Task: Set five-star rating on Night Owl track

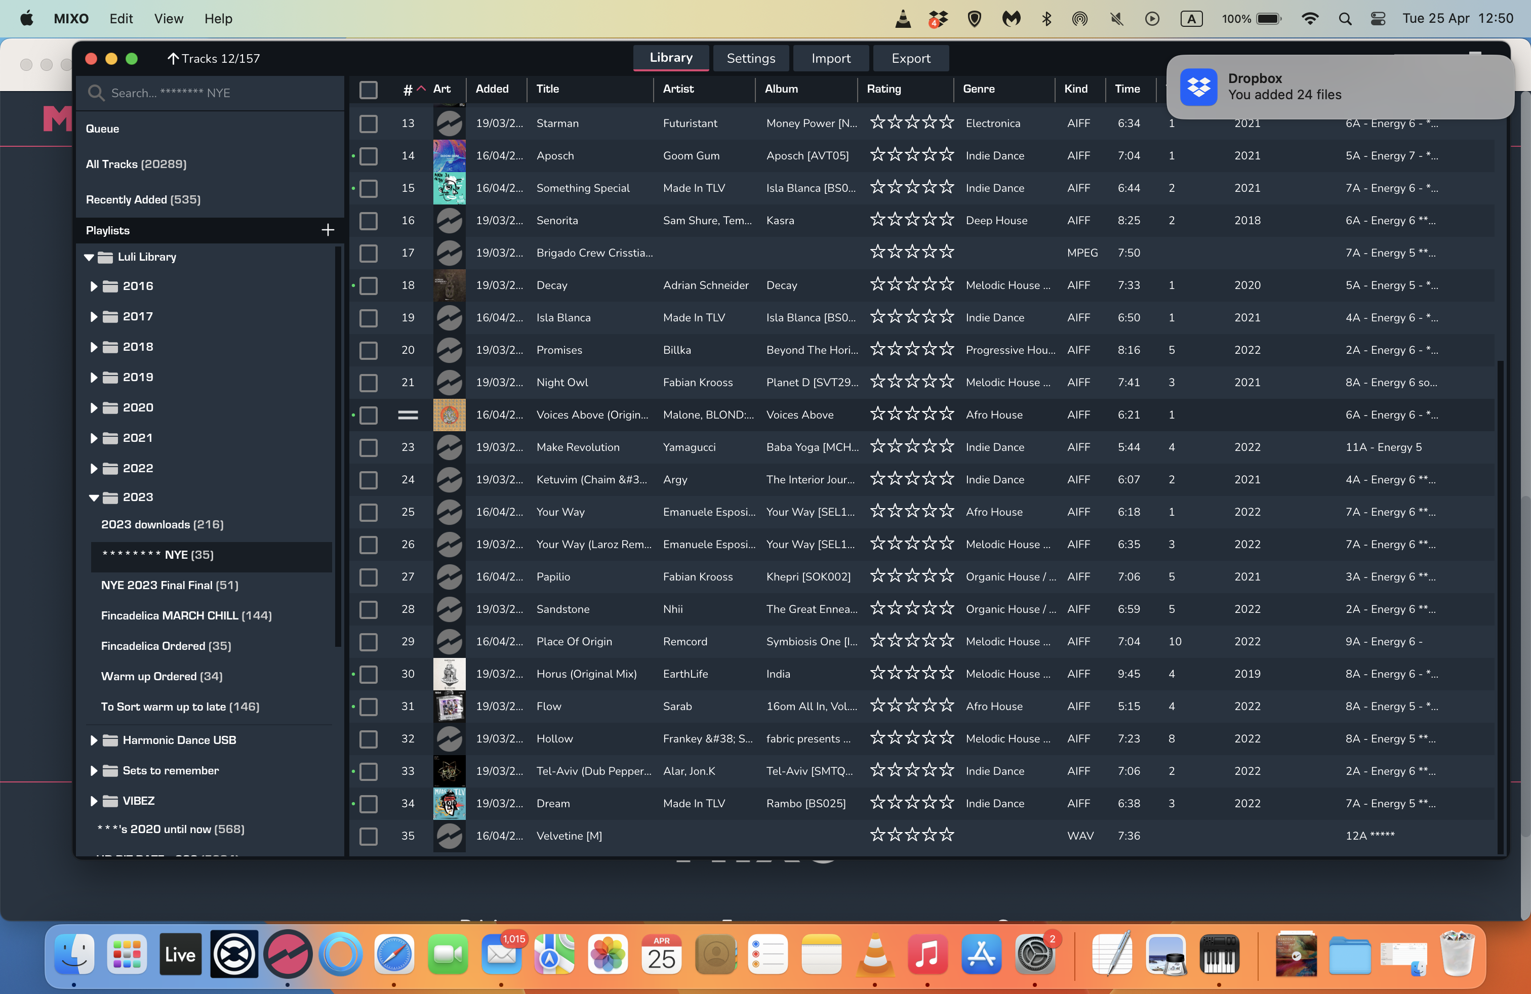Action: [x=946, y=382]
